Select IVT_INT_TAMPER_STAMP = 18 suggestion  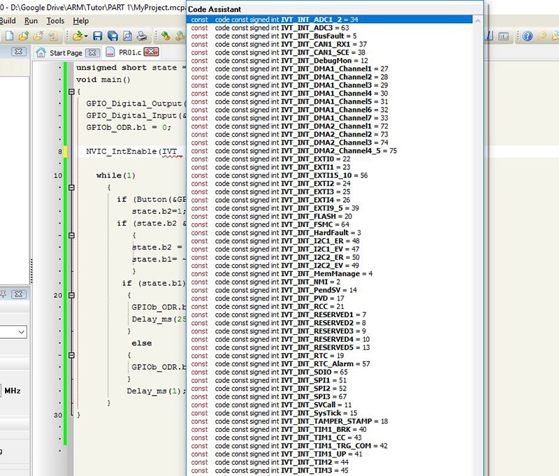point(330,421)
